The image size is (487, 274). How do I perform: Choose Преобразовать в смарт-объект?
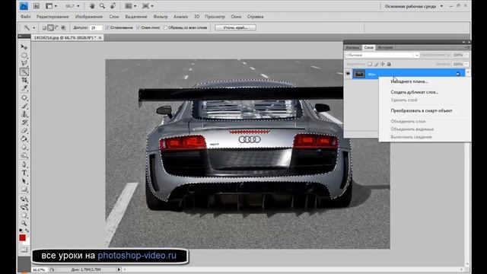click(x=421, y=110)
